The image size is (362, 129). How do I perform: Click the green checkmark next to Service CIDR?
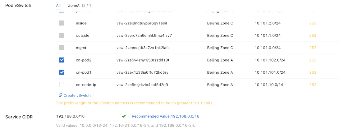coord(124,116)
